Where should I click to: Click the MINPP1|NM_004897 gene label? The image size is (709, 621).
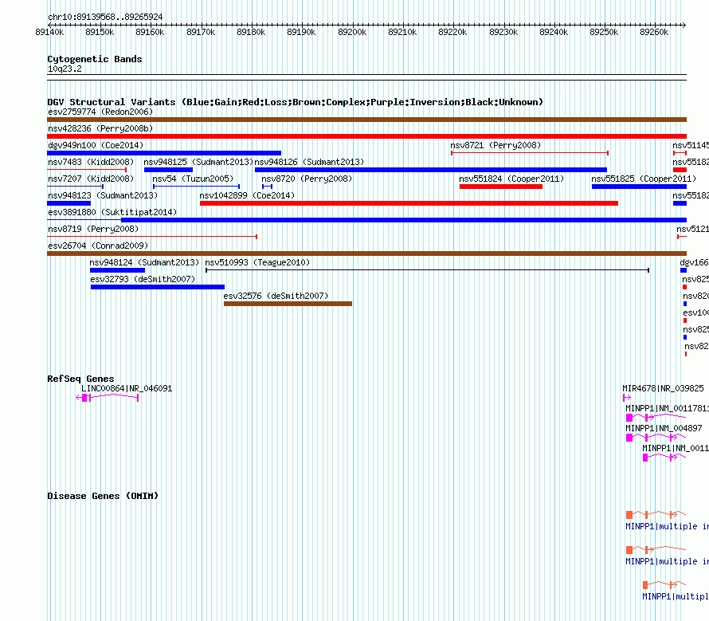click(x=664, y=428)
